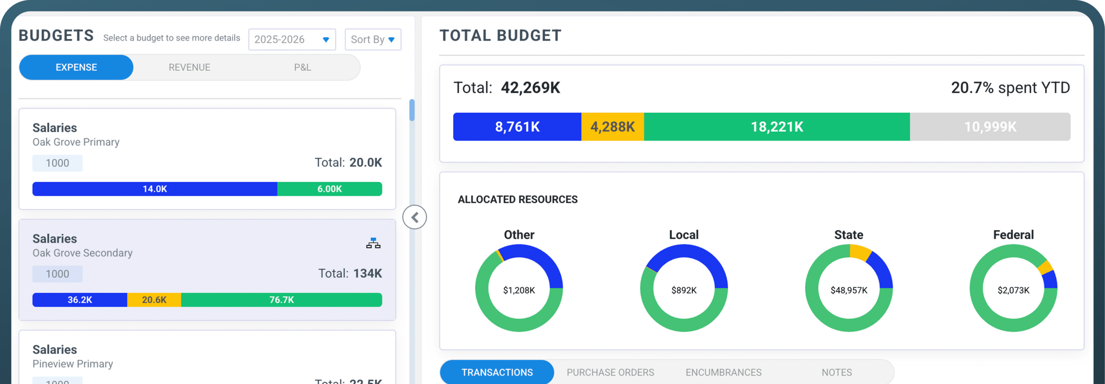The image size is (1105, 384).
Task: Click the budgets list vertical scrollbar
Action: tap(412, 110)
